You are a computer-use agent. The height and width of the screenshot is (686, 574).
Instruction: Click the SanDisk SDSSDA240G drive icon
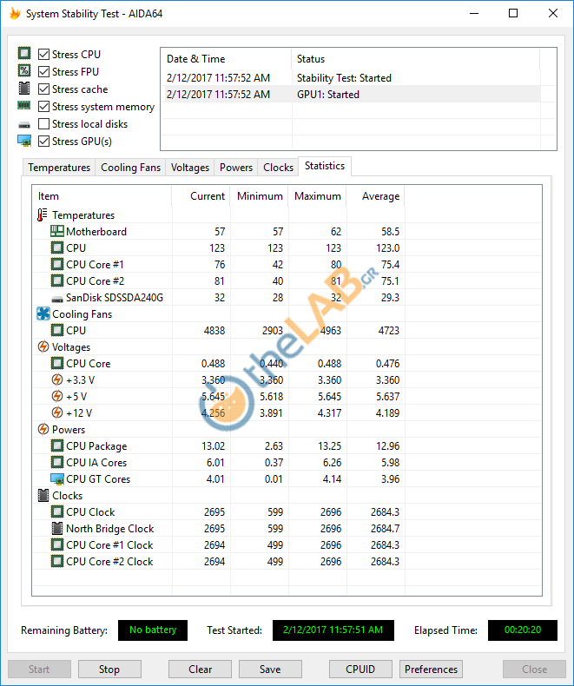[56, 299]
